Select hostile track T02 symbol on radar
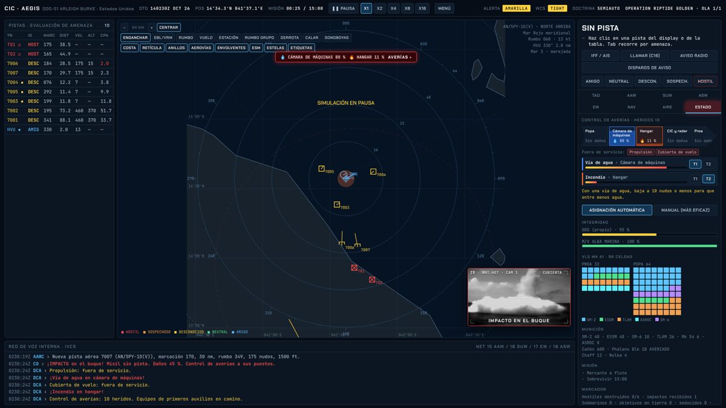726x408 pixels. (x=372, y=280)
